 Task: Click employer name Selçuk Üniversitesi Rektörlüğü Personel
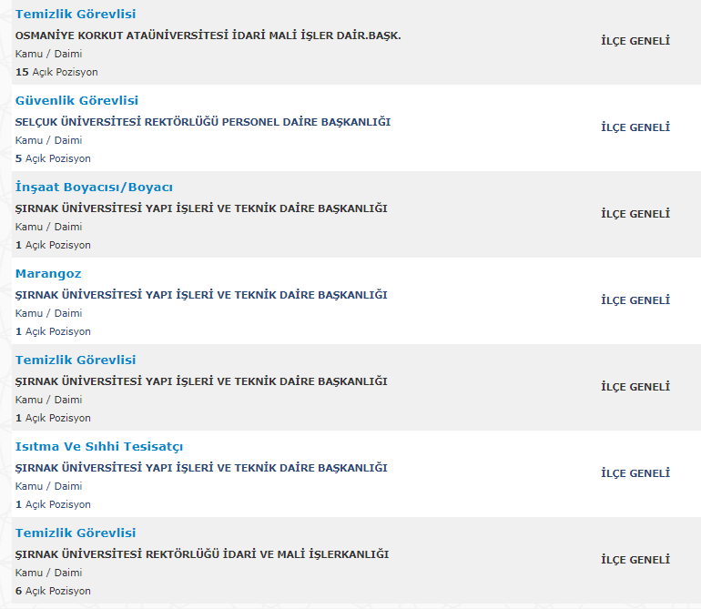tap(203, 122)
